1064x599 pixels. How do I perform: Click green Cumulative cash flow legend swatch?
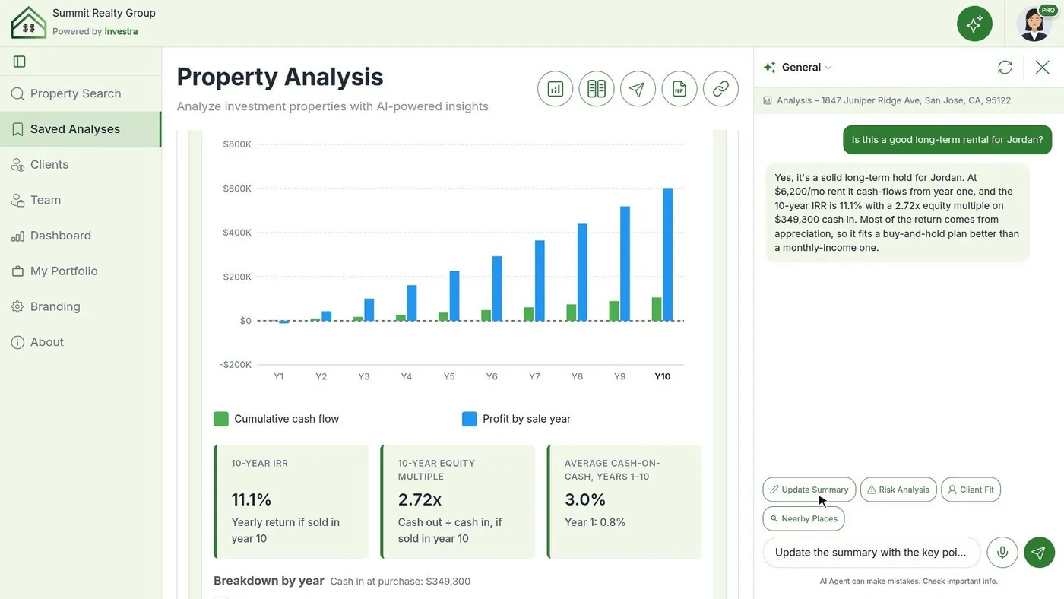coord(221,419)
